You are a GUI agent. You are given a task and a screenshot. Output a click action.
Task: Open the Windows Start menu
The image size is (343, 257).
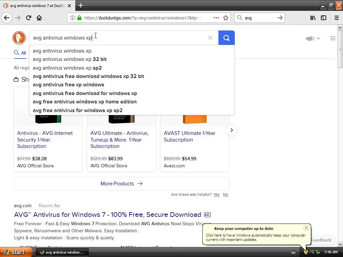(x=16, y=252)
